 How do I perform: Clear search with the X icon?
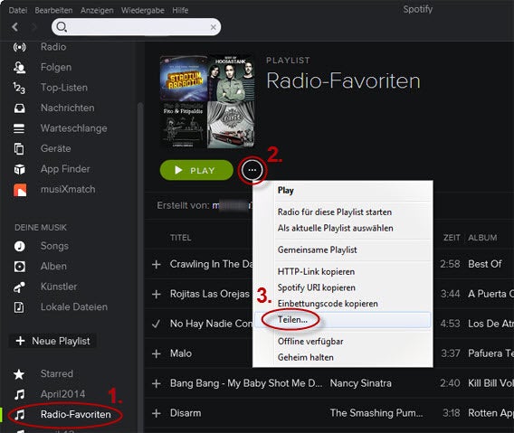[213, 27]
